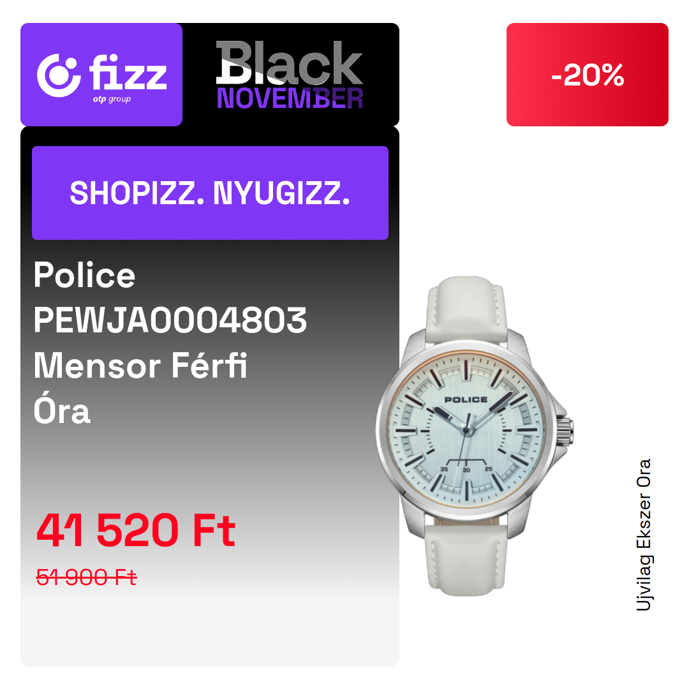Click the Black November logo
This screenshot has height=689, width=689.
click(x=290, y=75)
